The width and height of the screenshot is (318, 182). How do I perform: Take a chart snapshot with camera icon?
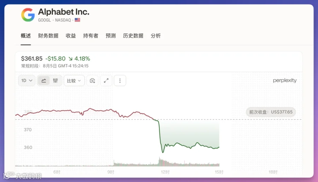pos(93,81)
